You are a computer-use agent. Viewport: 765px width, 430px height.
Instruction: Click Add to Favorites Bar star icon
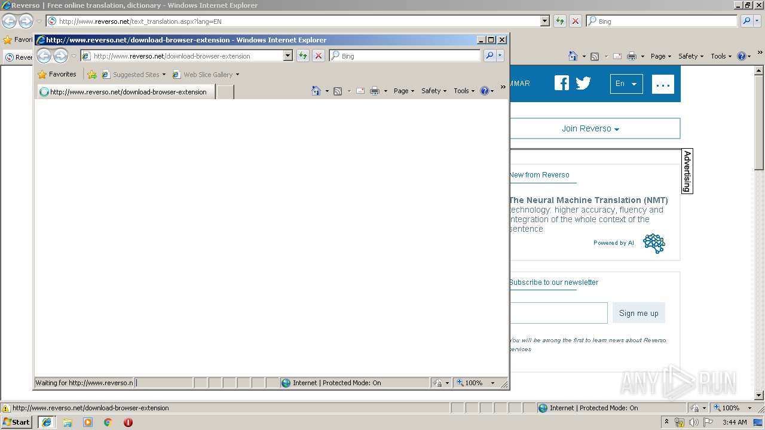click(92, 75)
